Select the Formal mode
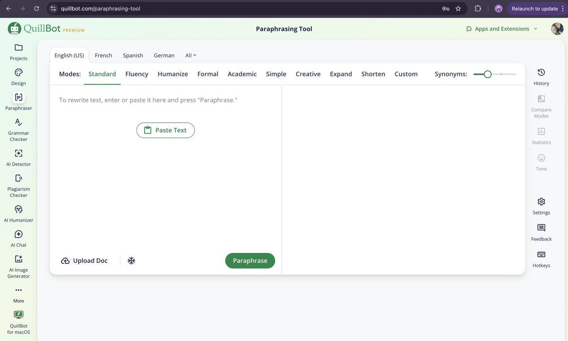This screenshot has width=568, height=341. [x=208, y=74]
